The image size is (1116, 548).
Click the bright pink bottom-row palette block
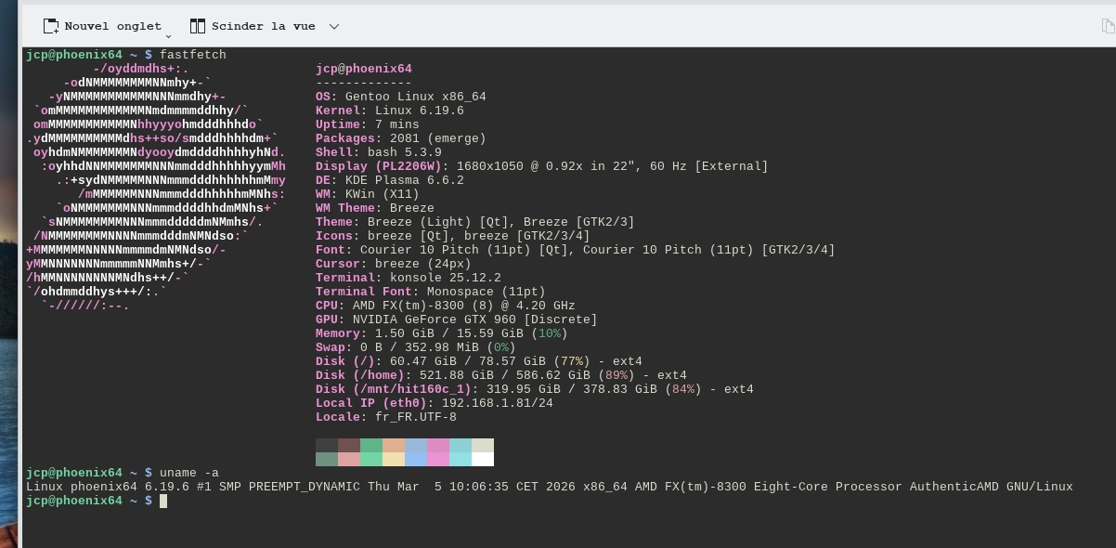tap(437, 459)
